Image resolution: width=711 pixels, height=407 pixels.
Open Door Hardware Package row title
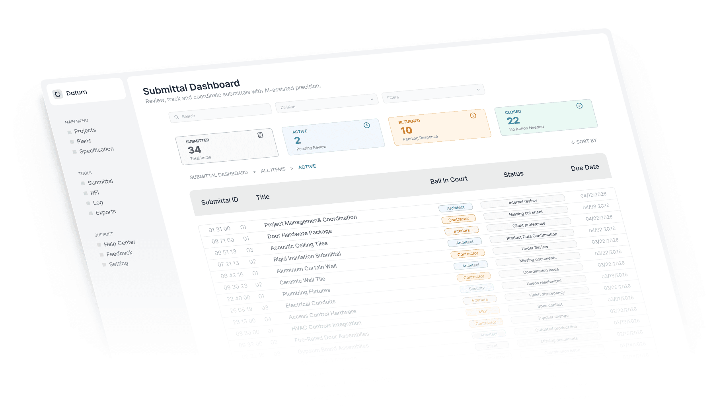point(300,233)
